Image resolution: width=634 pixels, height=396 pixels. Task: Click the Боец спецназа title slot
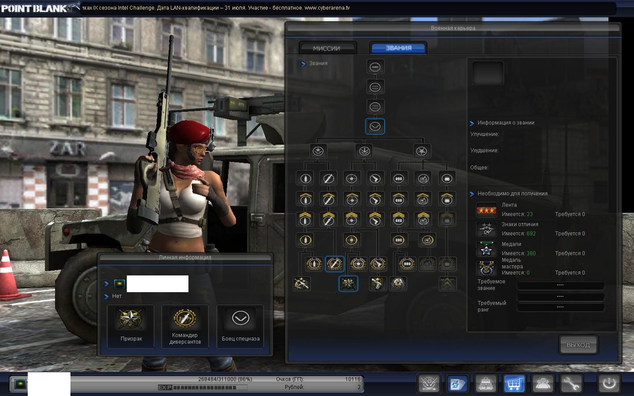click(x=240, y=326)
